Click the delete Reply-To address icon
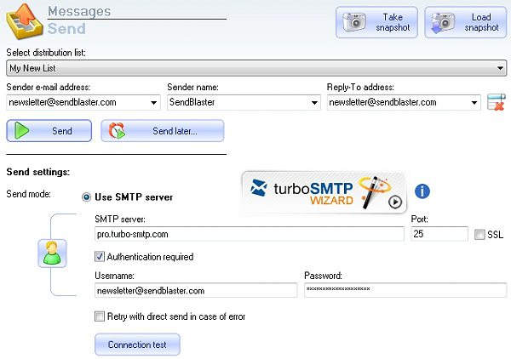This screenshot has height=359, width=511. click(497, 103)
